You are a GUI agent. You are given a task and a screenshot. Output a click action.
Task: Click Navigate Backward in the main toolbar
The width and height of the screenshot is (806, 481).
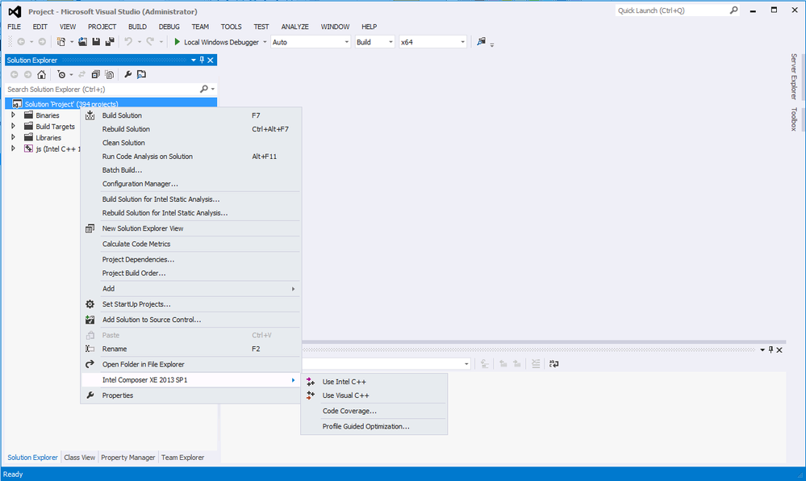coord(21,42)
